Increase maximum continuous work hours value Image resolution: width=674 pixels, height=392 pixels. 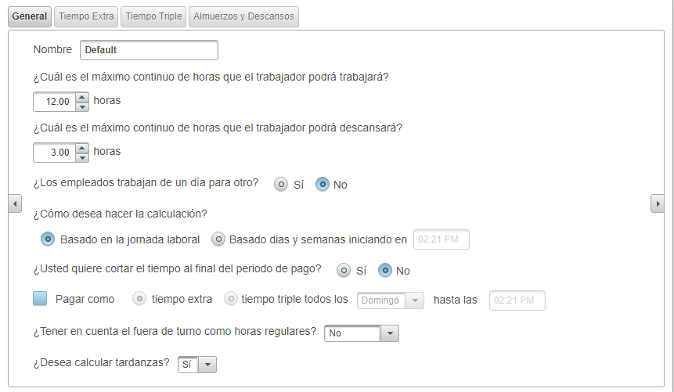coord(82,97)
